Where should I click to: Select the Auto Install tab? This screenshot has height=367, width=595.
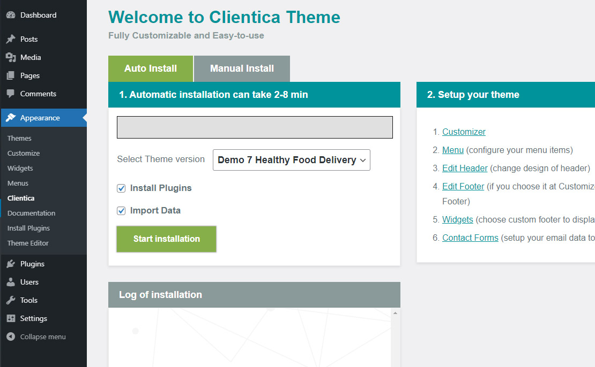pyautogui.click(x=151, y=68)
